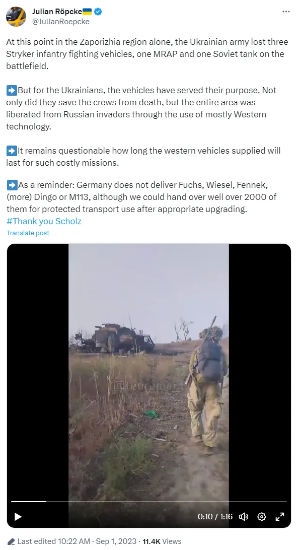299x550 pixels.
Task: Open Julian Röpcke's profile avatar
Action: (16, 17)
